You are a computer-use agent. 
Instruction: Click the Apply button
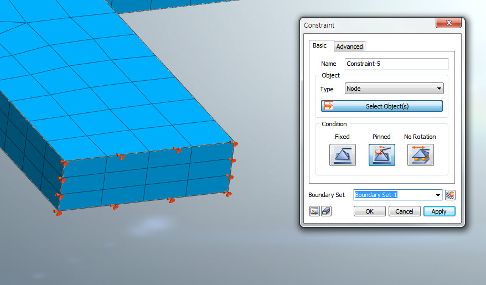click(439, 211)
